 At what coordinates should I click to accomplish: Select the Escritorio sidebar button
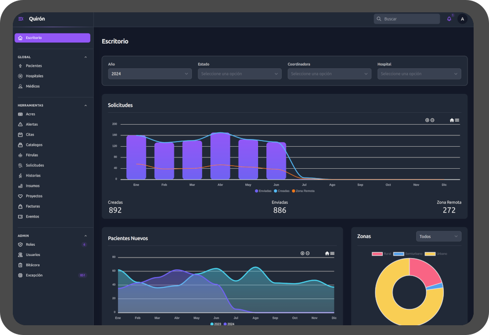(52, 38)
